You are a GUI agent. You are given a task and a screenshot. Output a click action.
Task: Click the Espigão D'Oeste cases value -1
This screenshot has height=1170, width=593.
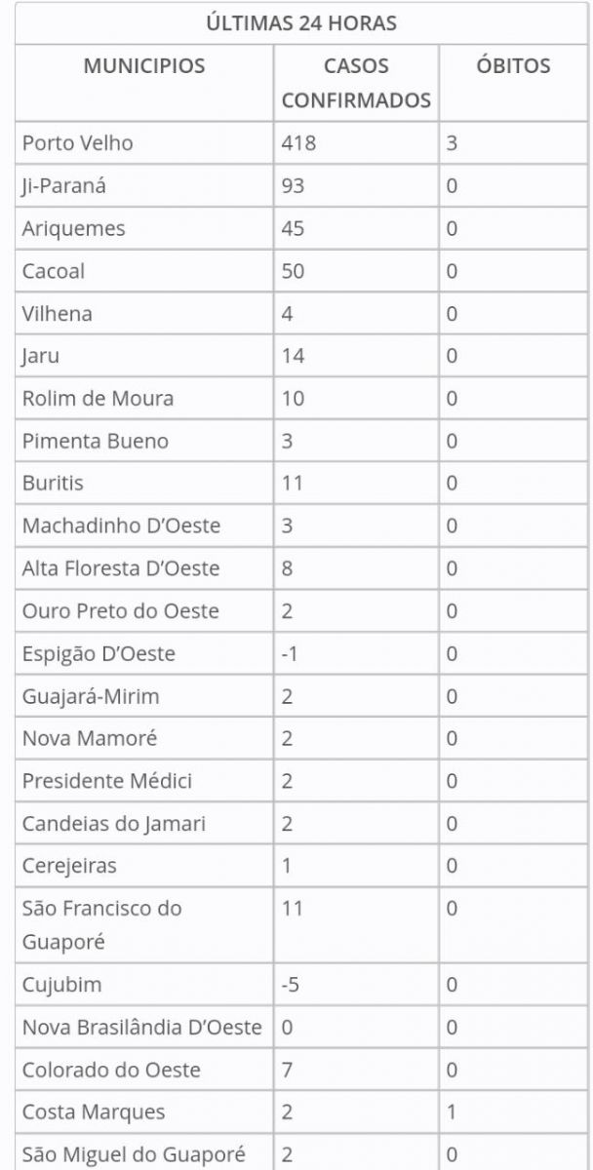(289, 653)
